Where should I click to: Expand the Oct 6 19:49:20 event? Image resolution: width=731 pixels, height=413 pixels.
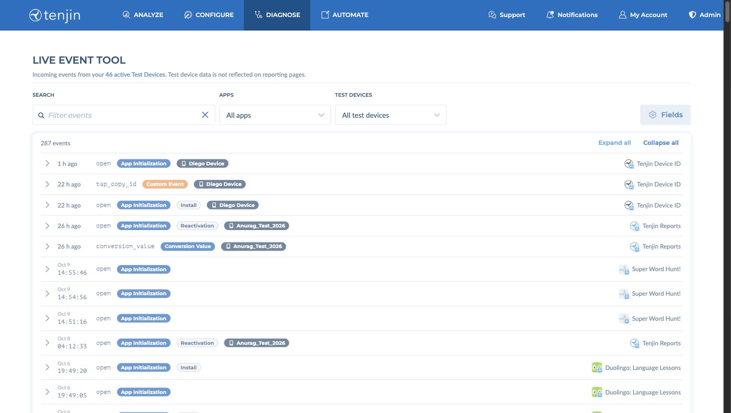(47, 367)
